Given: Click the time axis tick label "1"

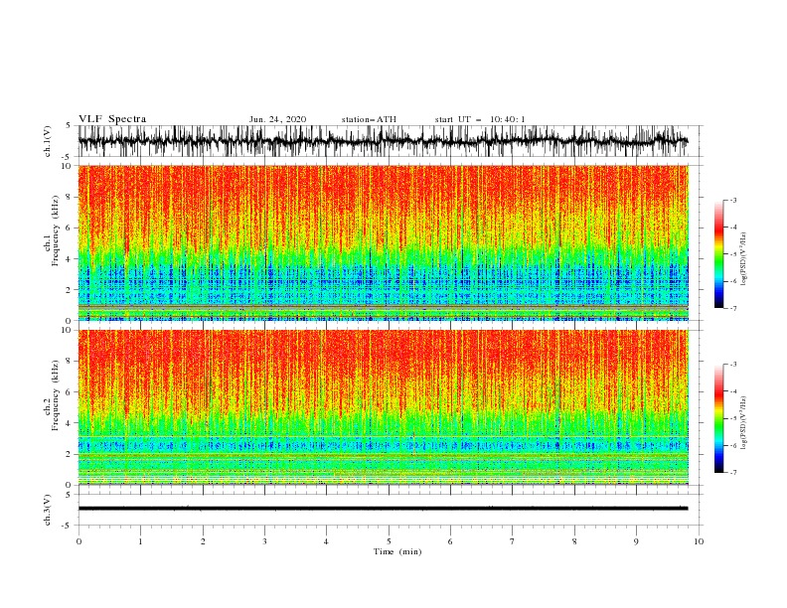Looking at the screenshot, I should click(140, 541).
